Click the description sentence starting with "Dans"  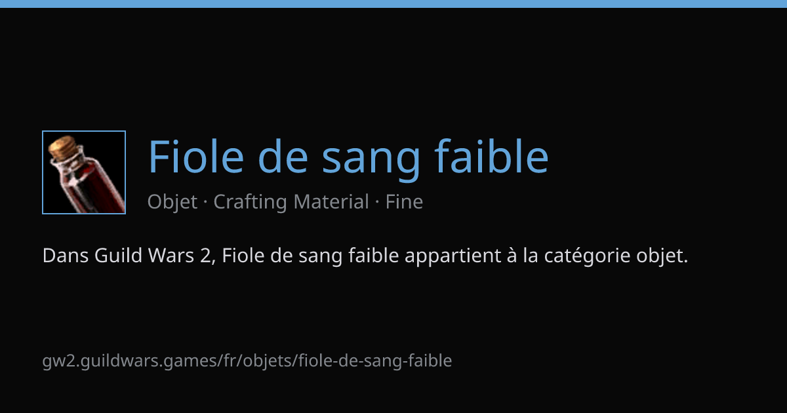click(x=365, y=256)
